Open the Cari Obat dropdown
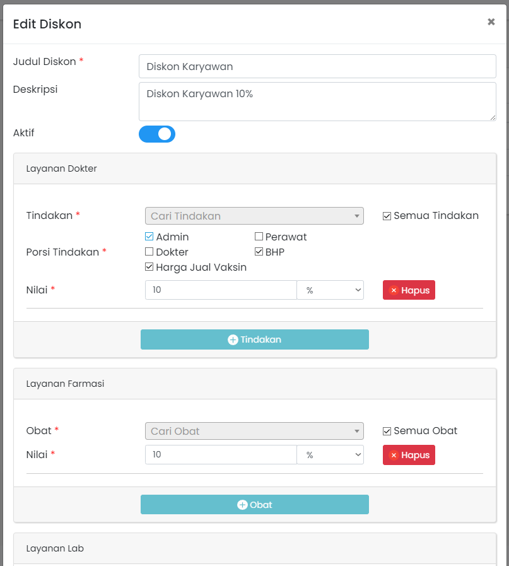 pyautogui.click(x=254, y=431)
